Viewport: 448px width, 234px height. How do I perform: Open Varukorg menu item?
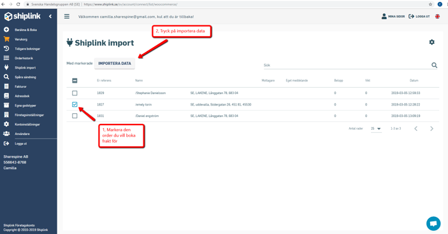(21, 39)
